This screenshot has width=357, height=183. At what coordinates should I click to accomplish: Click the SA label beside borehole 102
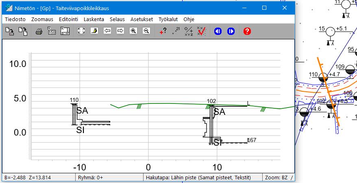[x=220, y=112]
